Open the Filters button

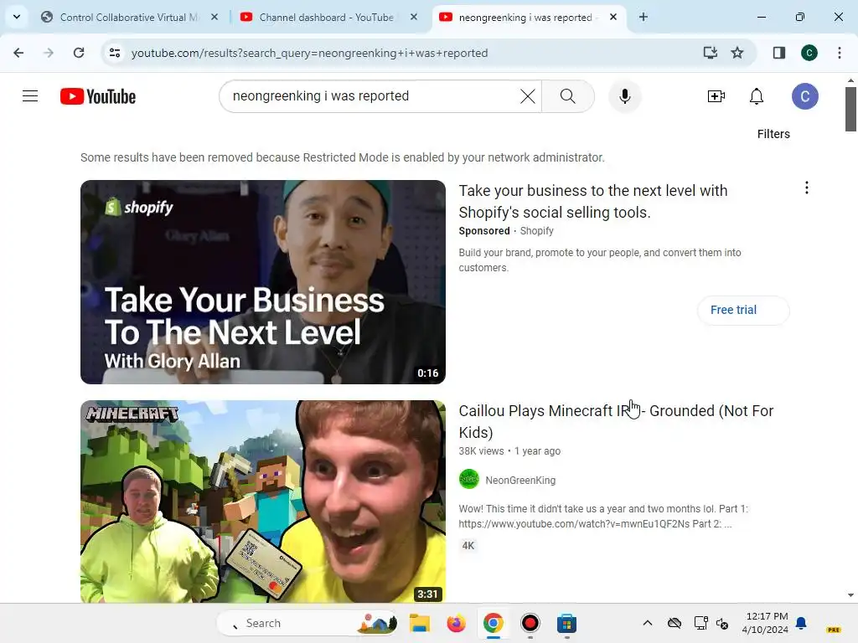(773, 134)
